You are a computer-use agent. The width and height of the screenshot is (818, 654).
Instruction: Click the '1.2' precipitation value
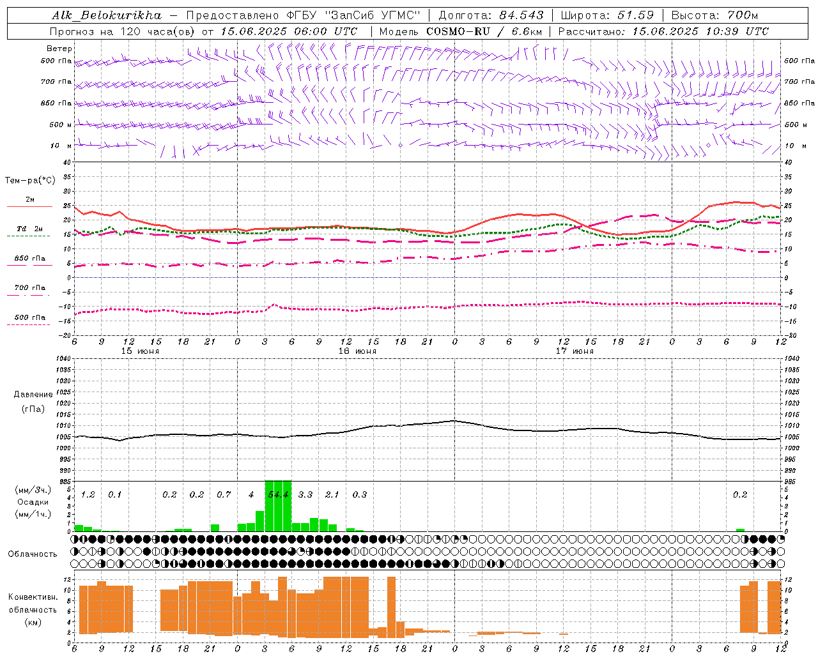pos(88,495)
